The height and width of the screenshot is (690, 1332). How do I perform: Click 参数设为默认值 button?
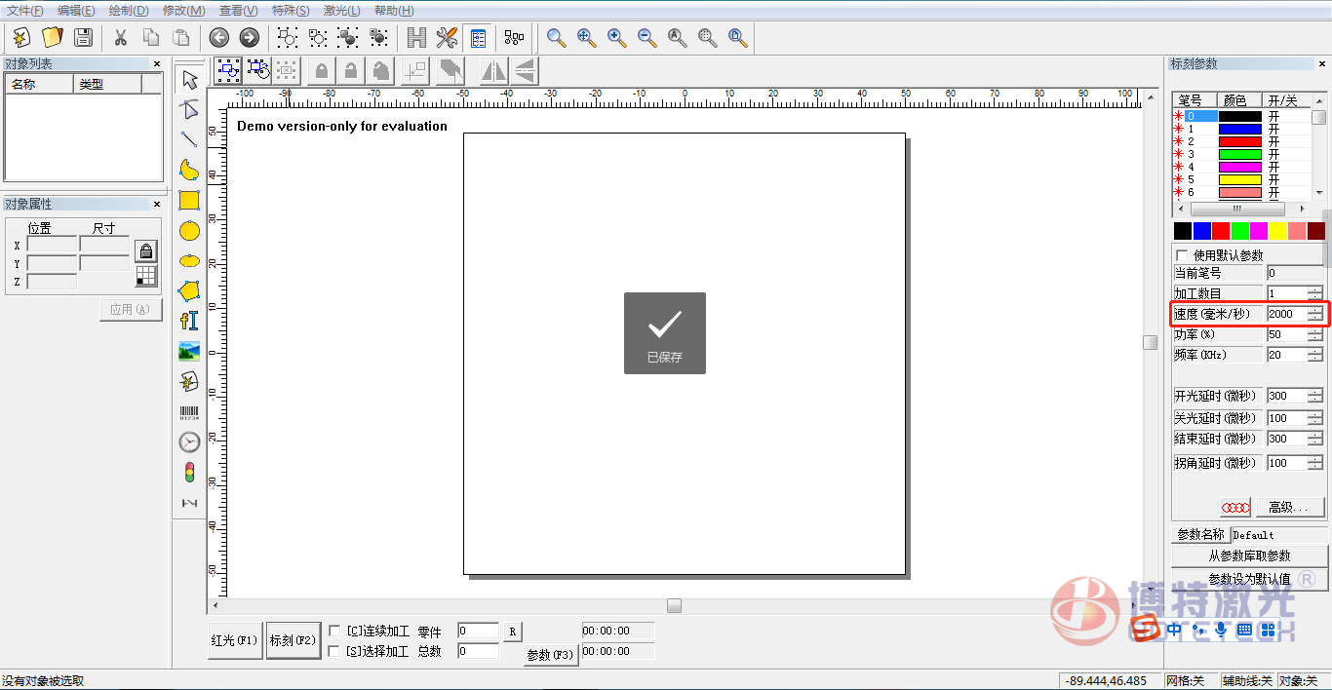point(1249,578)
